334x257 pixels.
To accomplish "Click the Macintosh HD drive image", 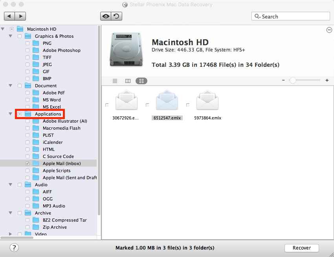I will (126, 50).
